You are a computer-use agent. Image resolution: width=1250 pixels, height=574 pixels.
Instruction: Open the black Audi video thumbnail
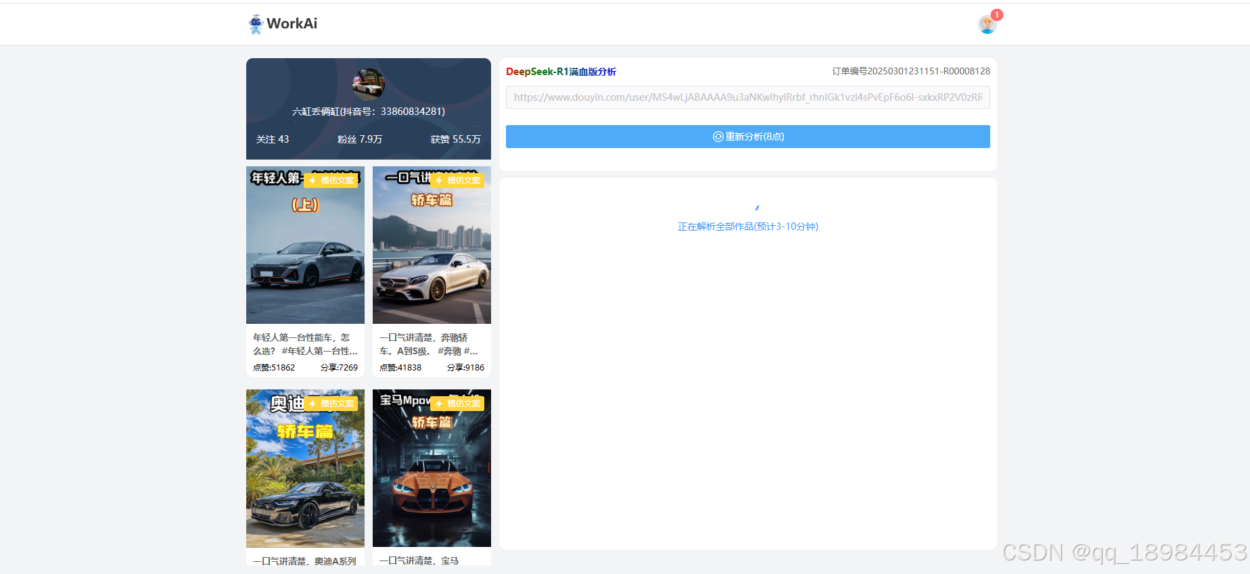[305, 468]
